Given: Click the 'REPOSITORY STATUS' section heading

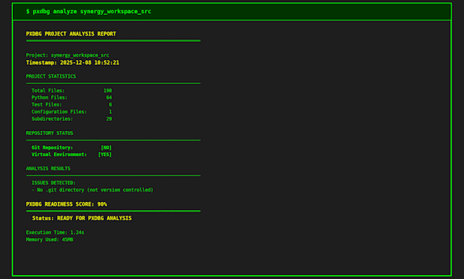Looking at the screenshot, I should click(49, 133).
